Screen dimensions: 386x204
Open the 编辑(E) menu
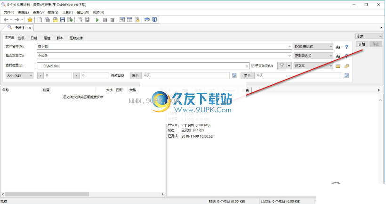[x=24, y=12]
